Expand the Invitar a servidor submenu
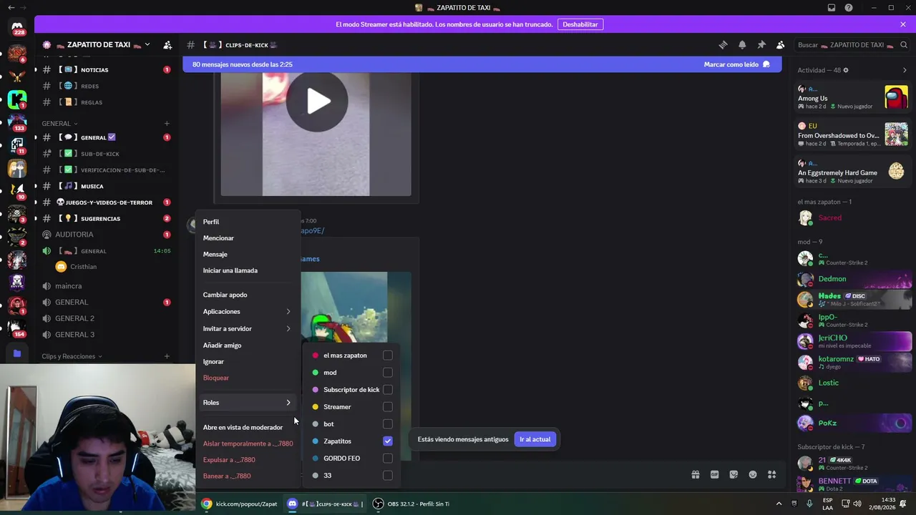 tap(247, 329)
